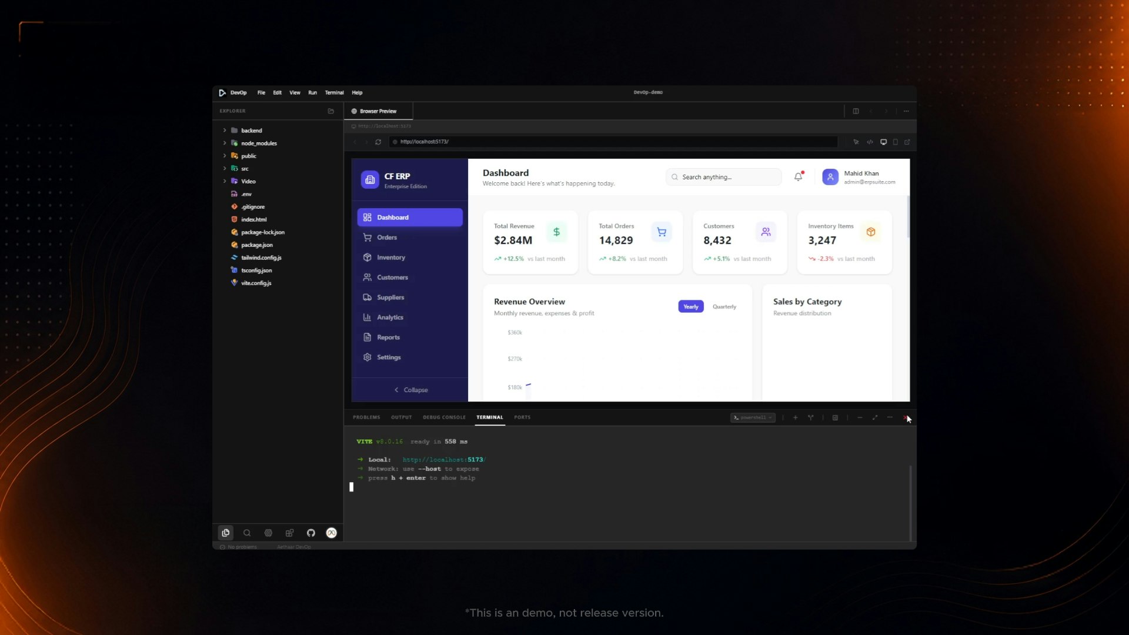
Task: Switch preview to mobile viewport
Action: [896, 142]
